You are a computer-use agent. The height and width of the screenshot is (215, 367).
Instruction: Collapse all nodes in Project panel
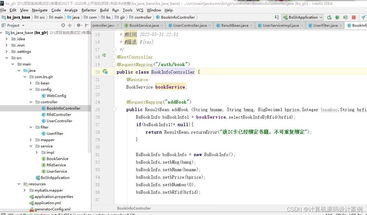(70, 26)
